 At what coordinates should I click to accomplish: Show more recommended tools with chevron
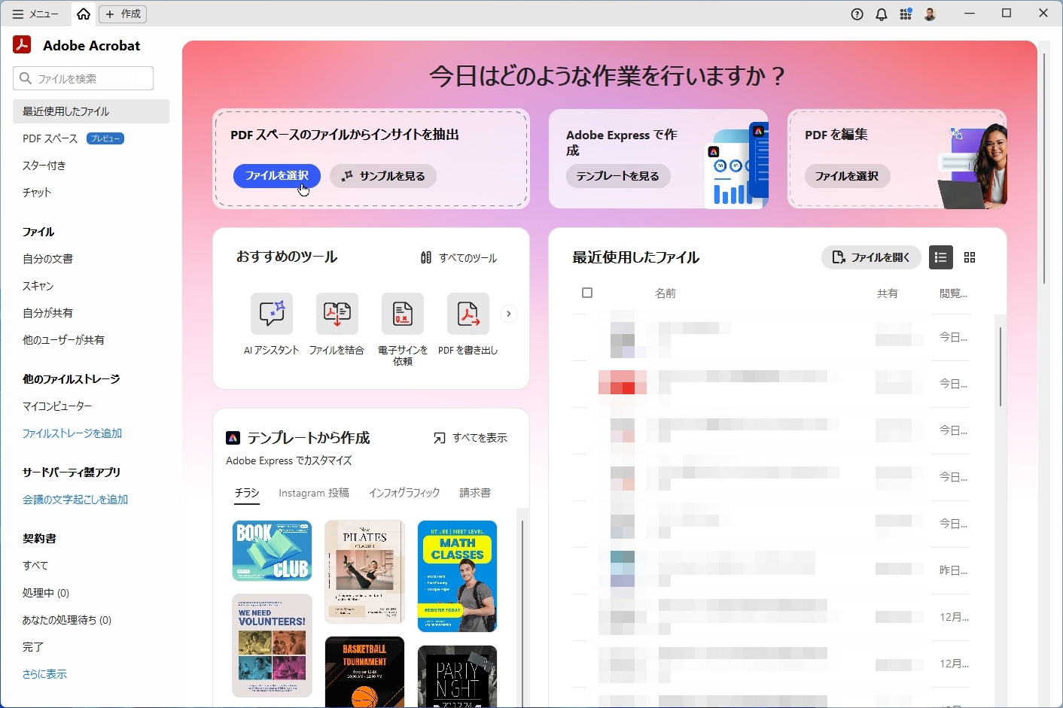pyautogui.click(x=509, y=314)
